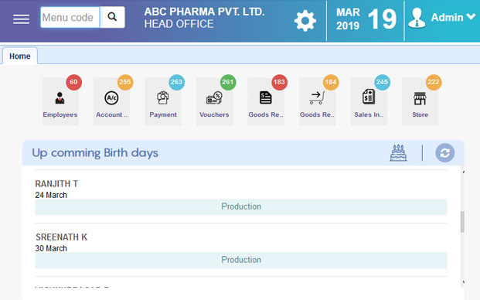Click the Menu code search field

[70, 18]
